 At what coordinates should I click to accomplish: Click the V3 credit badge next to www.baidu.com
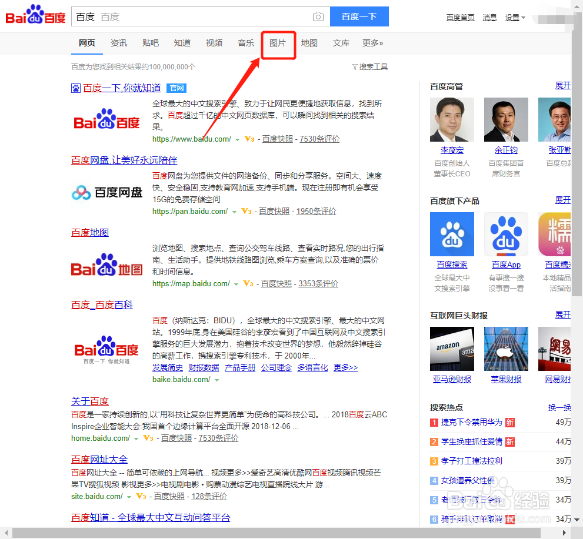click(x=249, y=139)
